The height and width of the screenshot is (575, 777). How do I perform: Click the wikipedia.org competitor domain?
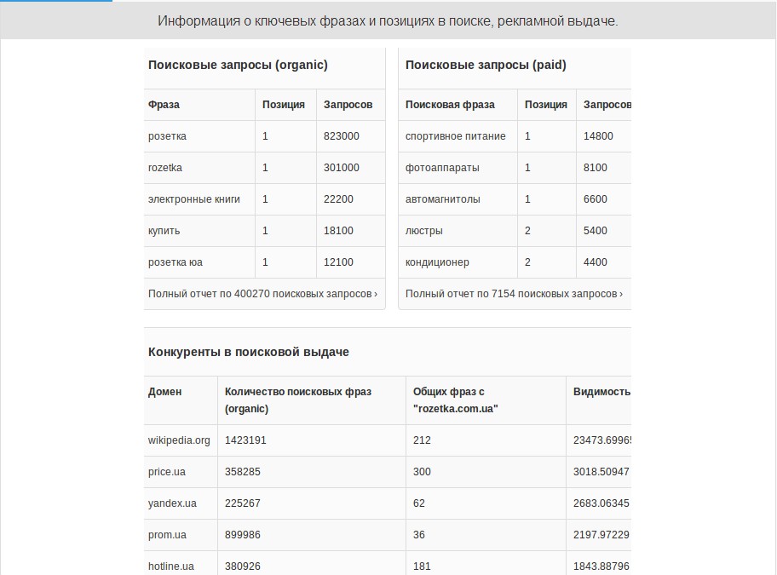point(179,440)
